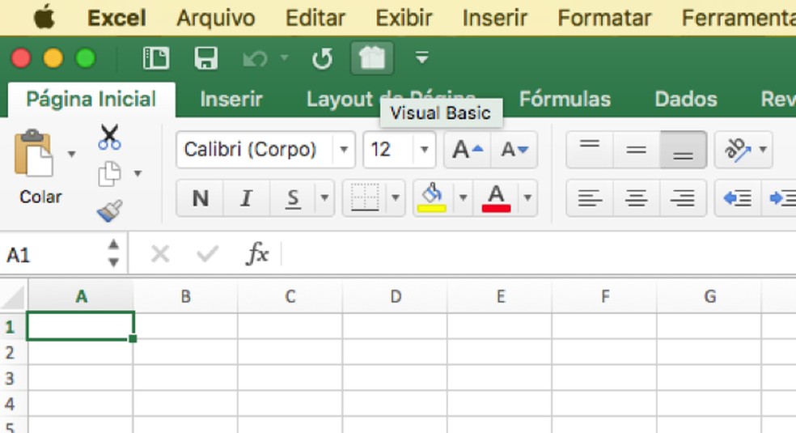The height and width of the screenshot is (433, 796).
Task: Toggle Bold formatting (N button)
Action: pos(201,198)
